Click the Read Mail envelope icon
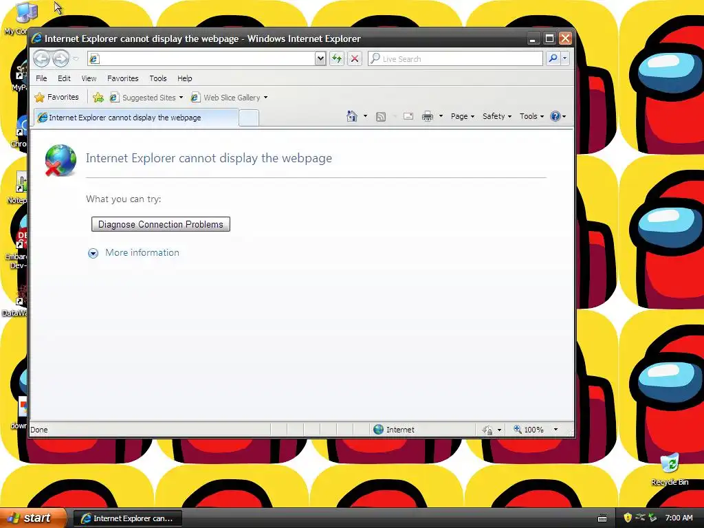Image resolution: width=704 pixels, height=528 pixels. (x=408, y=116)
